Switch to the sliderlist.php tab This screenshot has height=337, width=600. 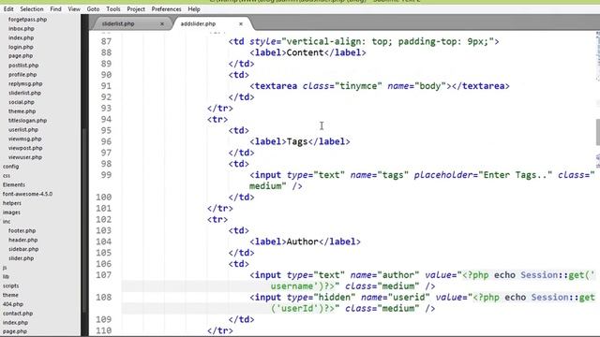(118, 23)
